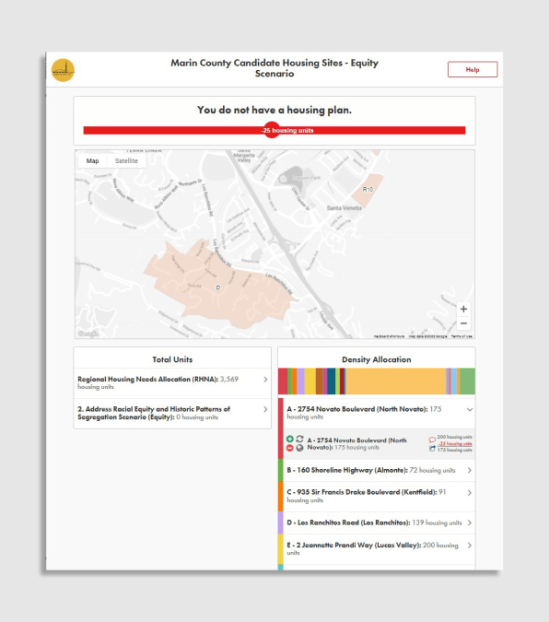
Task: Click the yellow Marin County logo
Action: click(x=63, y=70)
